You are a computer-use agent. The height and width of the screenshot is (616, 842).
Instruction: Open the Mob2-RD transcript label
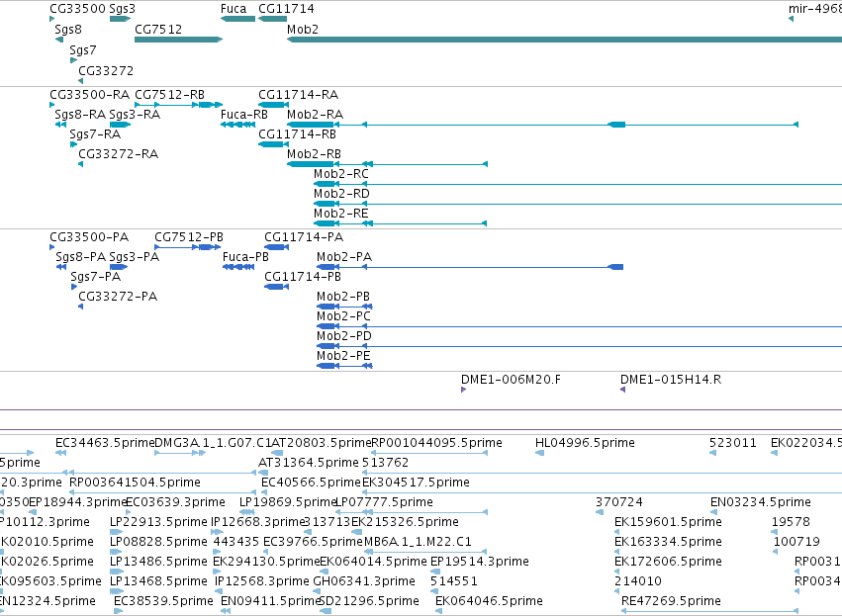coord(341,194)
